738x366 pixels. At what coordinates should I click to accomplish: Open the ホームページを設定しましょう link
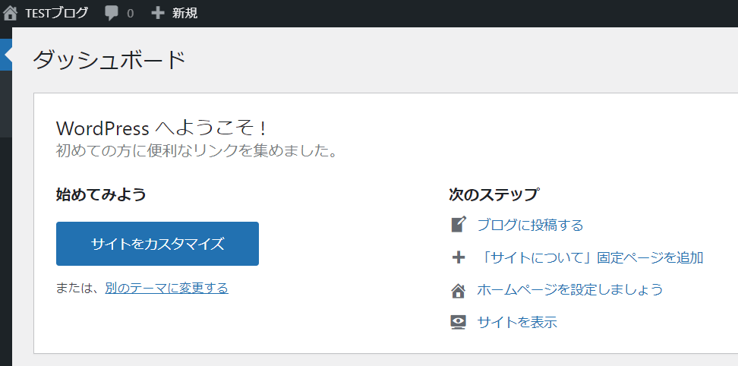[570, 289]
